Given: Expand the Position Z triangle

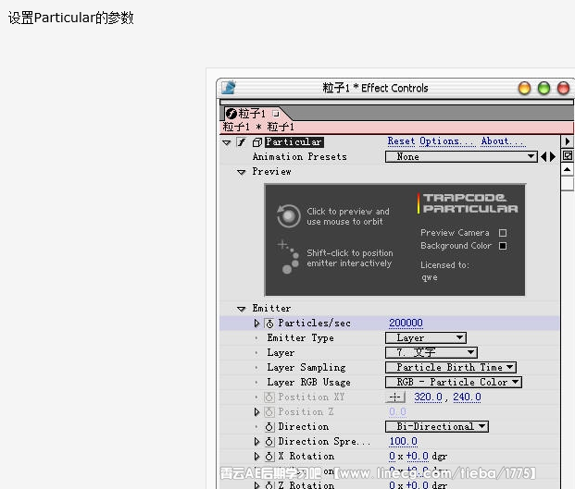Looking at the screenshot, I should click(256, 412).
